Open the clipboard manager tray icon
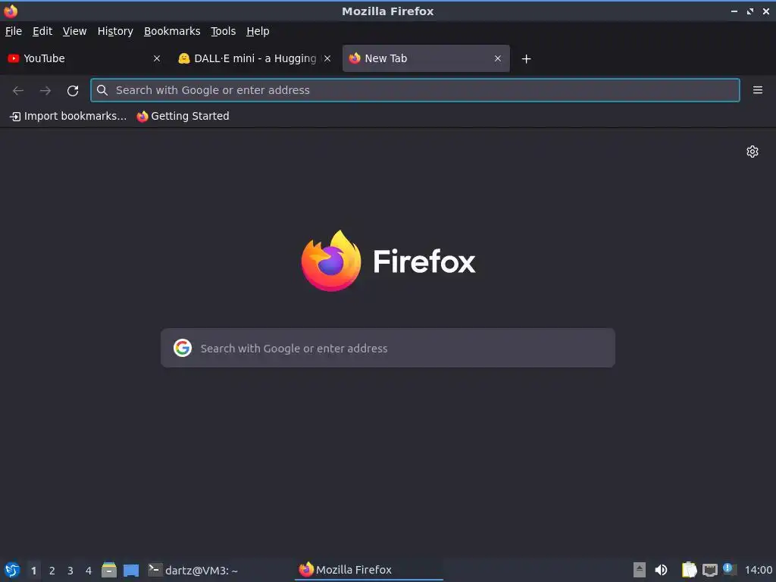The height and width of the screenshot is (582, 776). 689,570
